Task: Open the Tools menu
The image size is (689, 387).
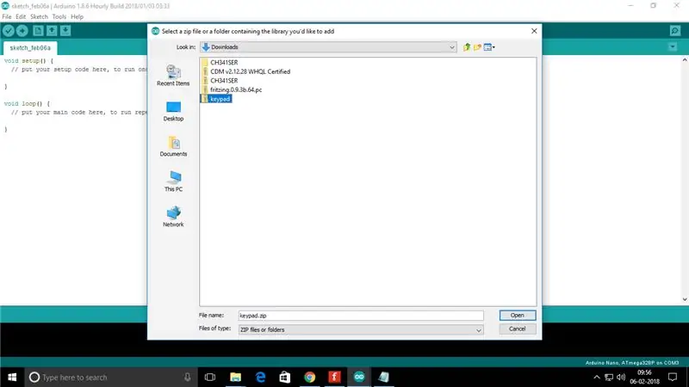Action: coord(59,16)
